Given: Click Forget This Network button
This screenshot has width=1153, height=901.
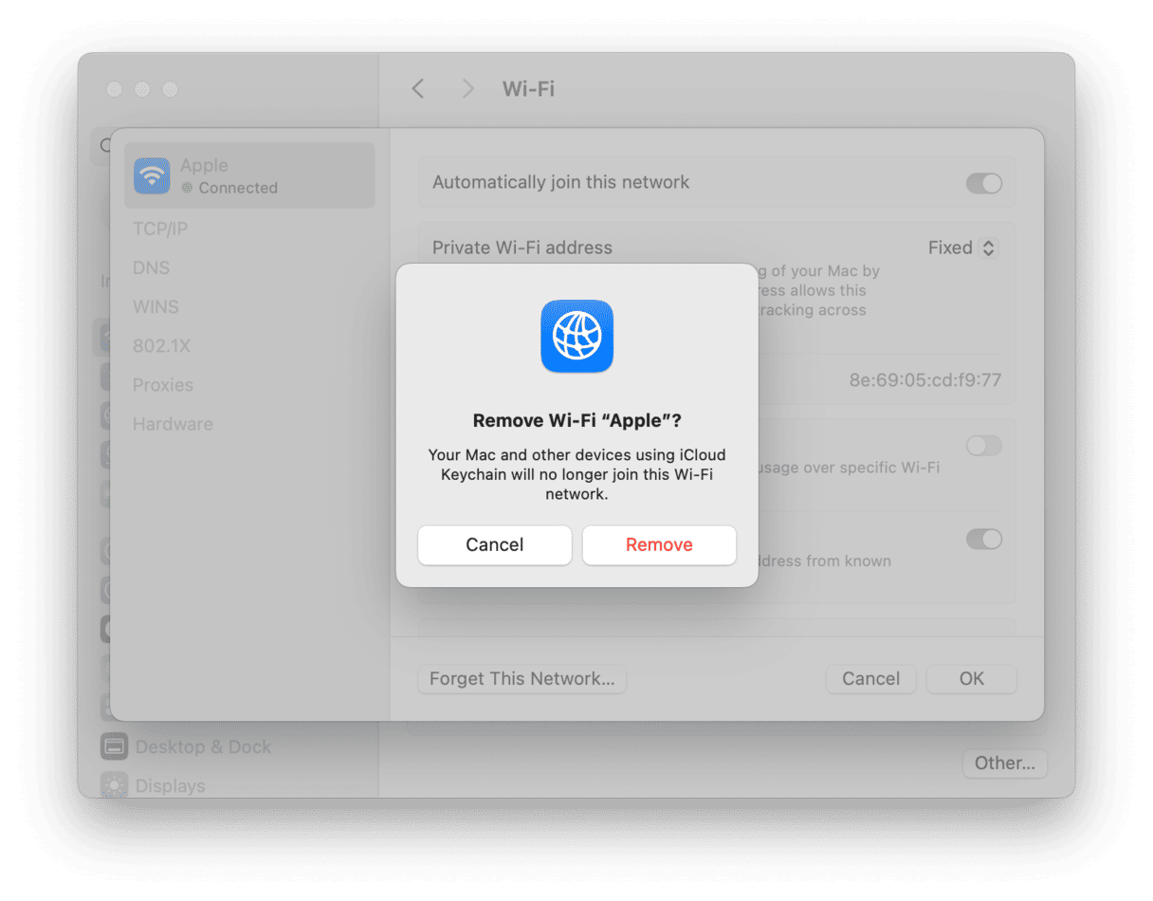Looking at the screenshot, I should [522, 679].
